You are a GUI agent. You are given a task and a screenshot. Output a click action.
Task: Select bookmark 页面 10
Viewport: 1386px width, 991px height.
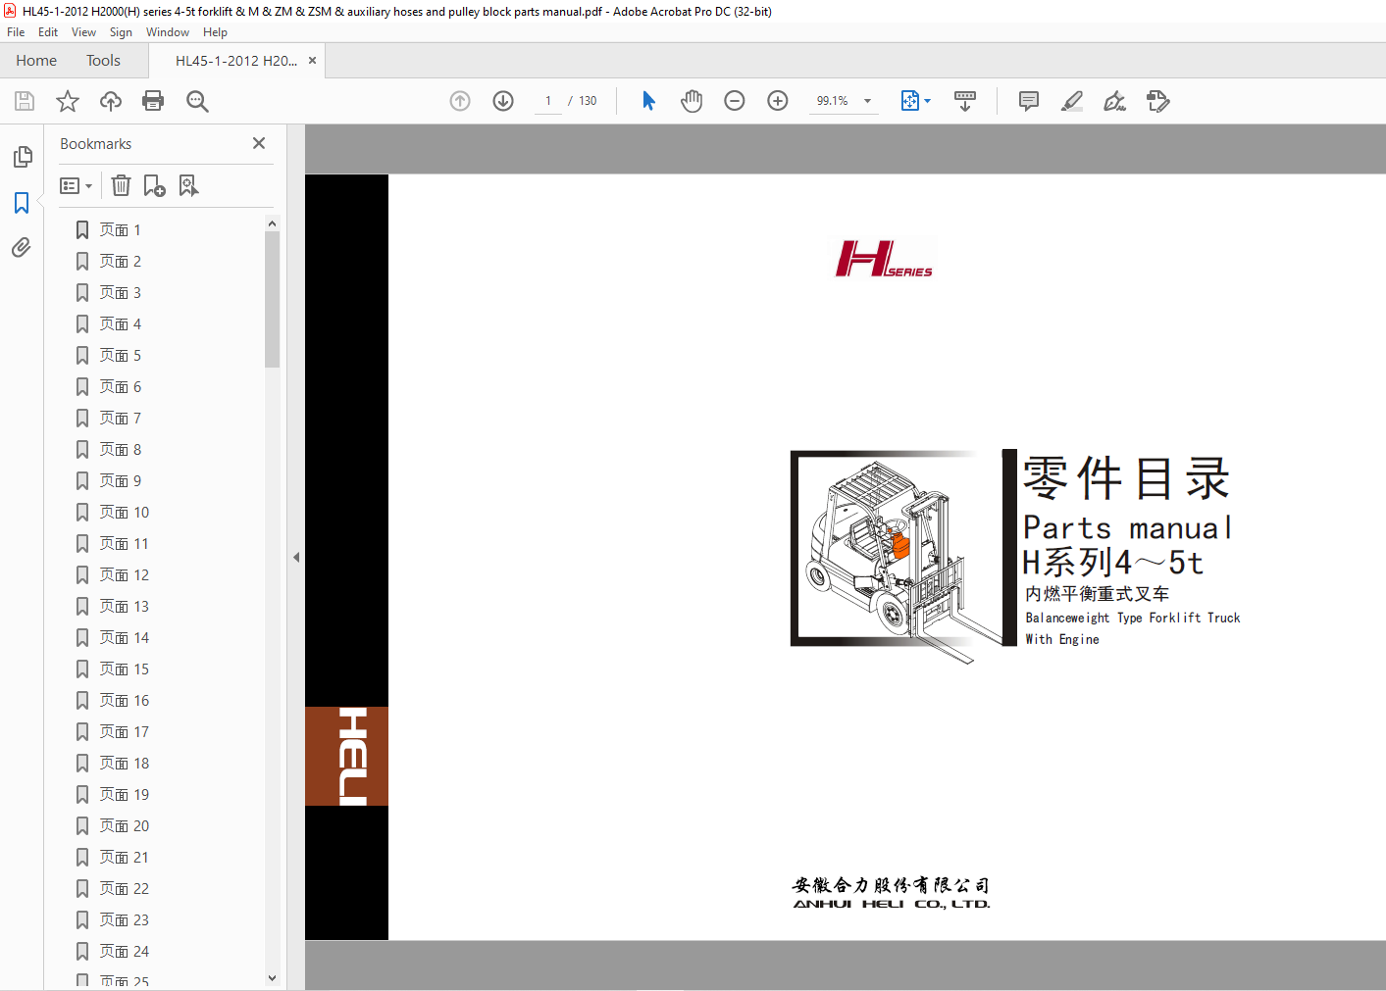pos(124,513)
